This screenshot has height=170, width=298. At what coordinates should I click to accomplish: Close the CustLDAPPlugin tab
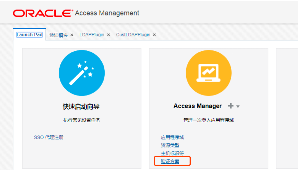(x=155, y=35)
